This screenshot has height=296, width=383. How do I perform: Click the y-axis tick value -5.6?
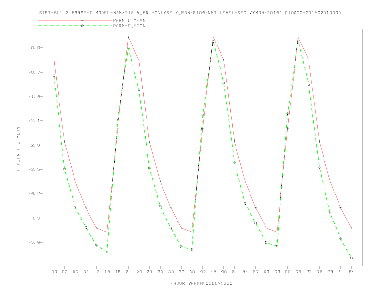[x=34, y=242]
